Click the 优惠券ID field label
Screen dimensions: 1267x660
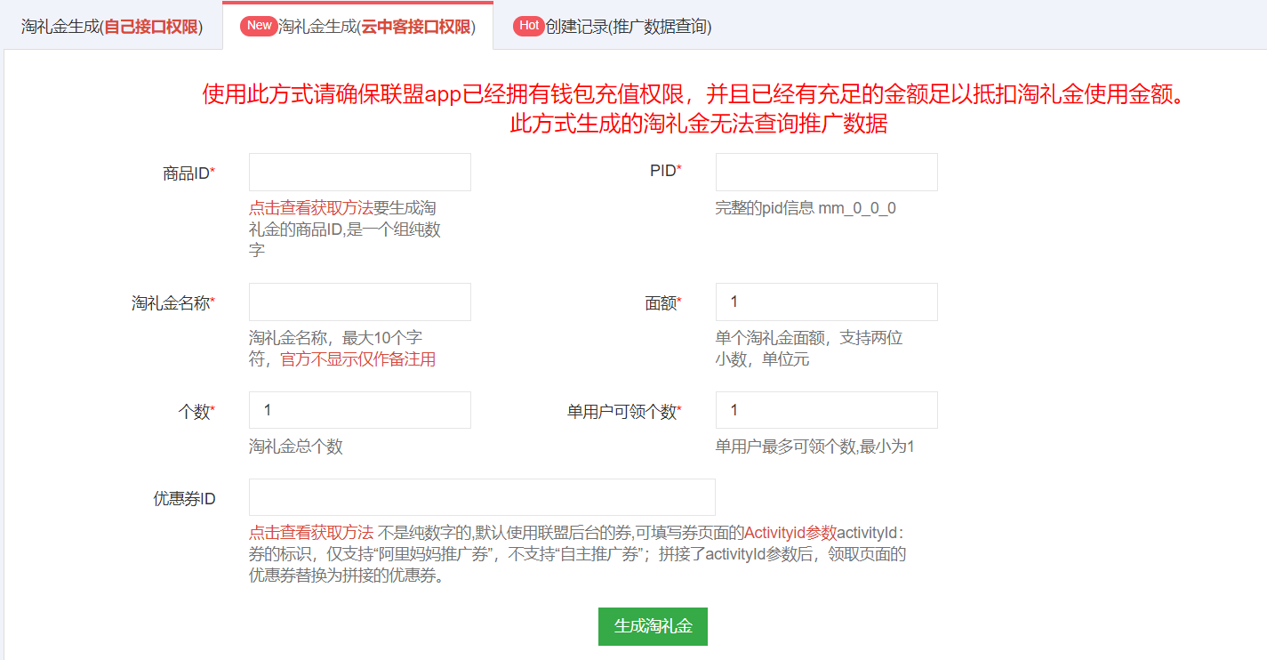pyautogui.click(x=184, y=499)
